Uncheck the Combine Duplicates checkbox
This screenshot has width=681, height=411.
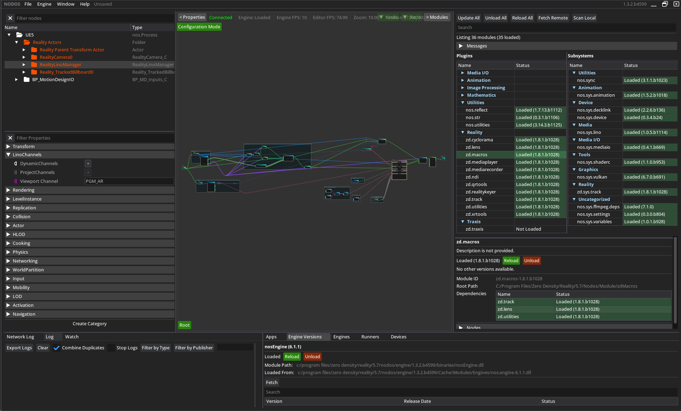pos(56,348)
